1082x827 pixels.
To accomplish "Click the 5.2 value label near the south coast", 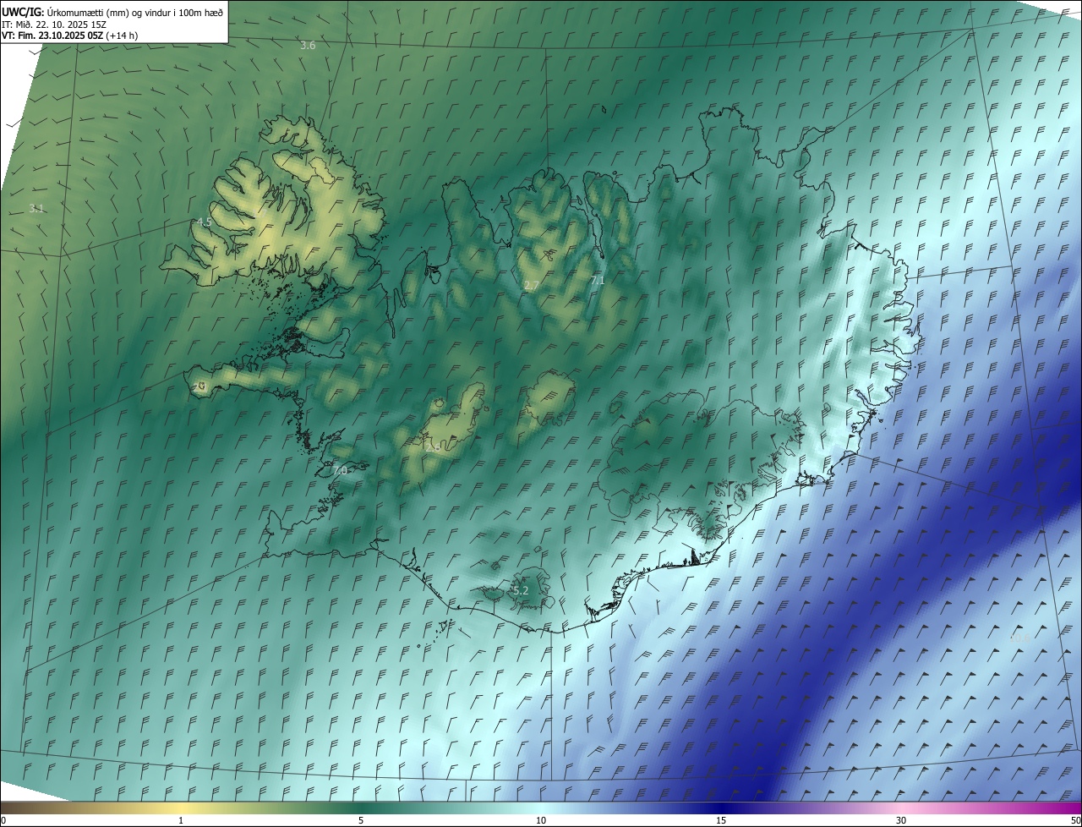I will [521, 590].
